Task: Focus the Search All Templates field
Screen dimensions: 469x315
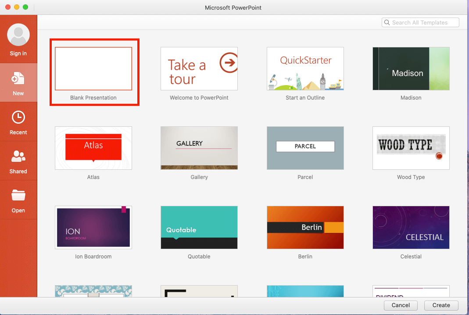Action: pyautogui.click(x=420, y=22)
